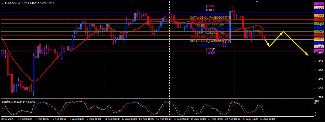This screenshot has width=325, height=122.
Task: Click the 1.1385 price scale value
Action: pyautogui.click(x=319, y=97)
